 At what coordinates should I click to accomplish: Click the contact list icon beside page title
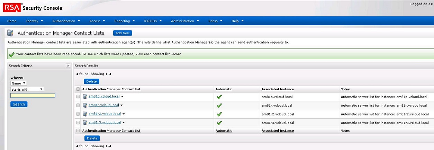[10, 33]
